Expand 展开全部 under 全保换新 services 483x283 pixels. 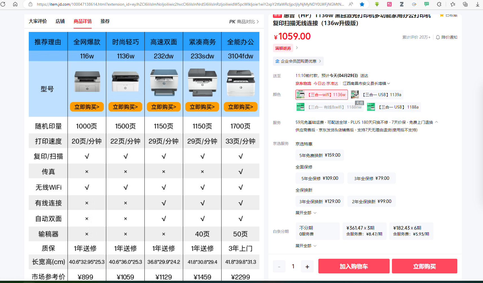(306, 213)
